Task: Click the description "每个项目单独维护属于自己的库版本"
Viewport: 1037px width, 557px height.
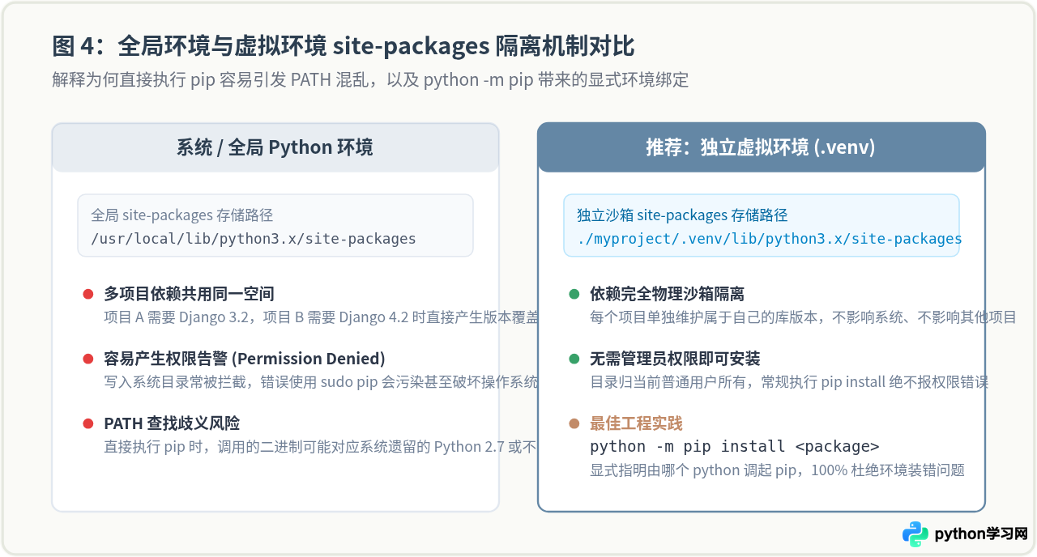Action: point(803,317)
